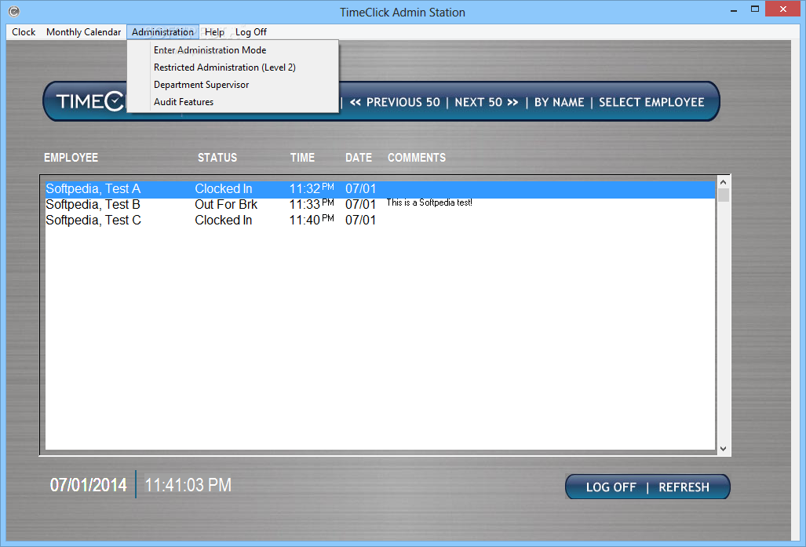Click the REFRESH button

coord(684,487)
